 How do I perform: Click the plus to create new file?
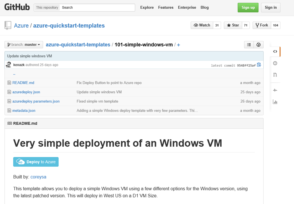[x=178, y=45]
